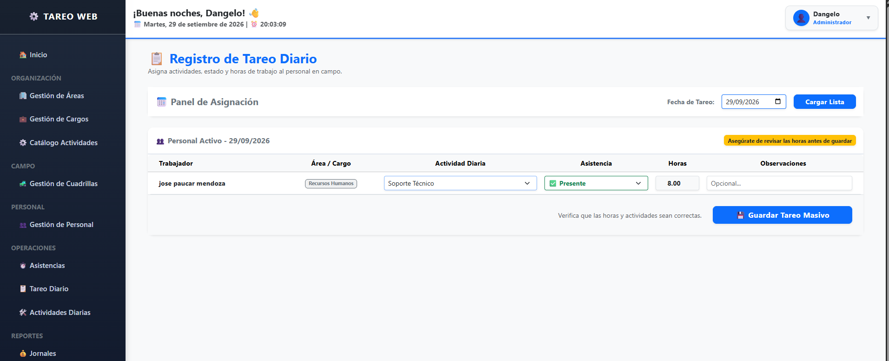Click the clipboard icon beside page title
889x361 pixels.
click(157, 59)
